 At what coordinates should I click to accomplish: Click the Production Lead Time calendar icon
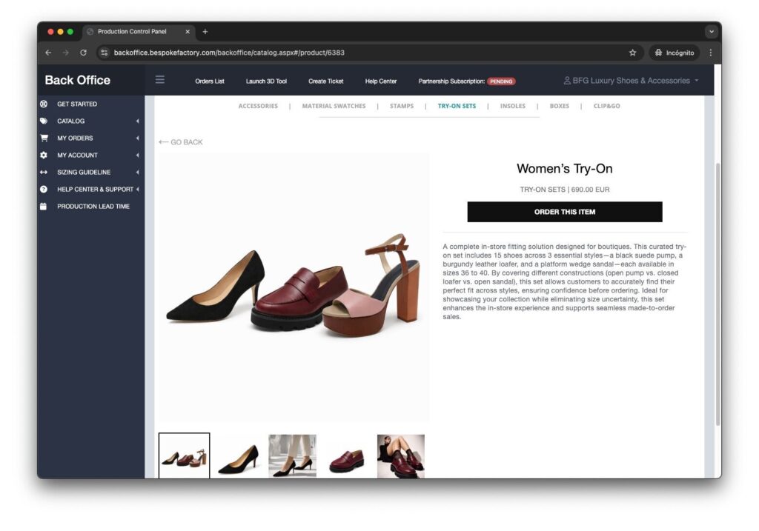point(44,206)
